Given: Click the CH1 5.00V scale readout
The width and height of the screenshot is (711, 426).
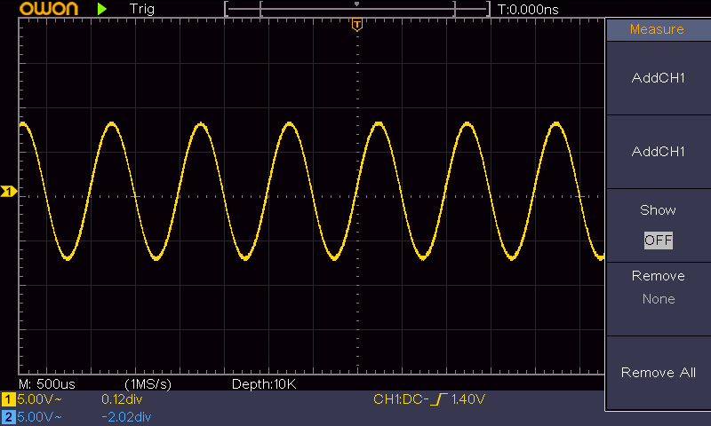Looking at the screenshot, I should click(39, 399).
